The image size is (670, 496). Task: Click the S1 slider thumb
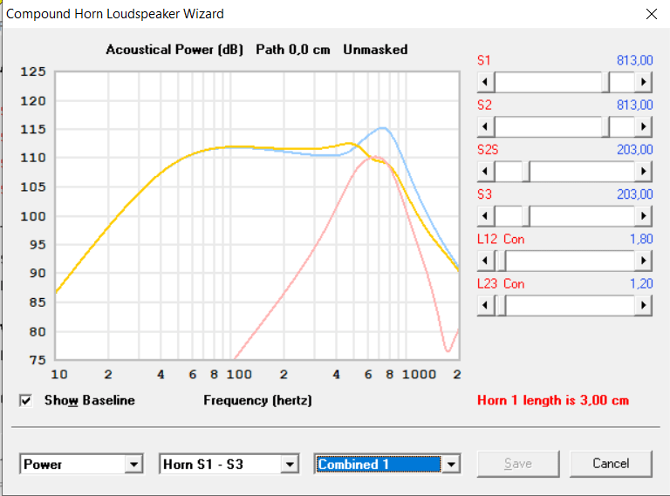[x=605, y=82]
